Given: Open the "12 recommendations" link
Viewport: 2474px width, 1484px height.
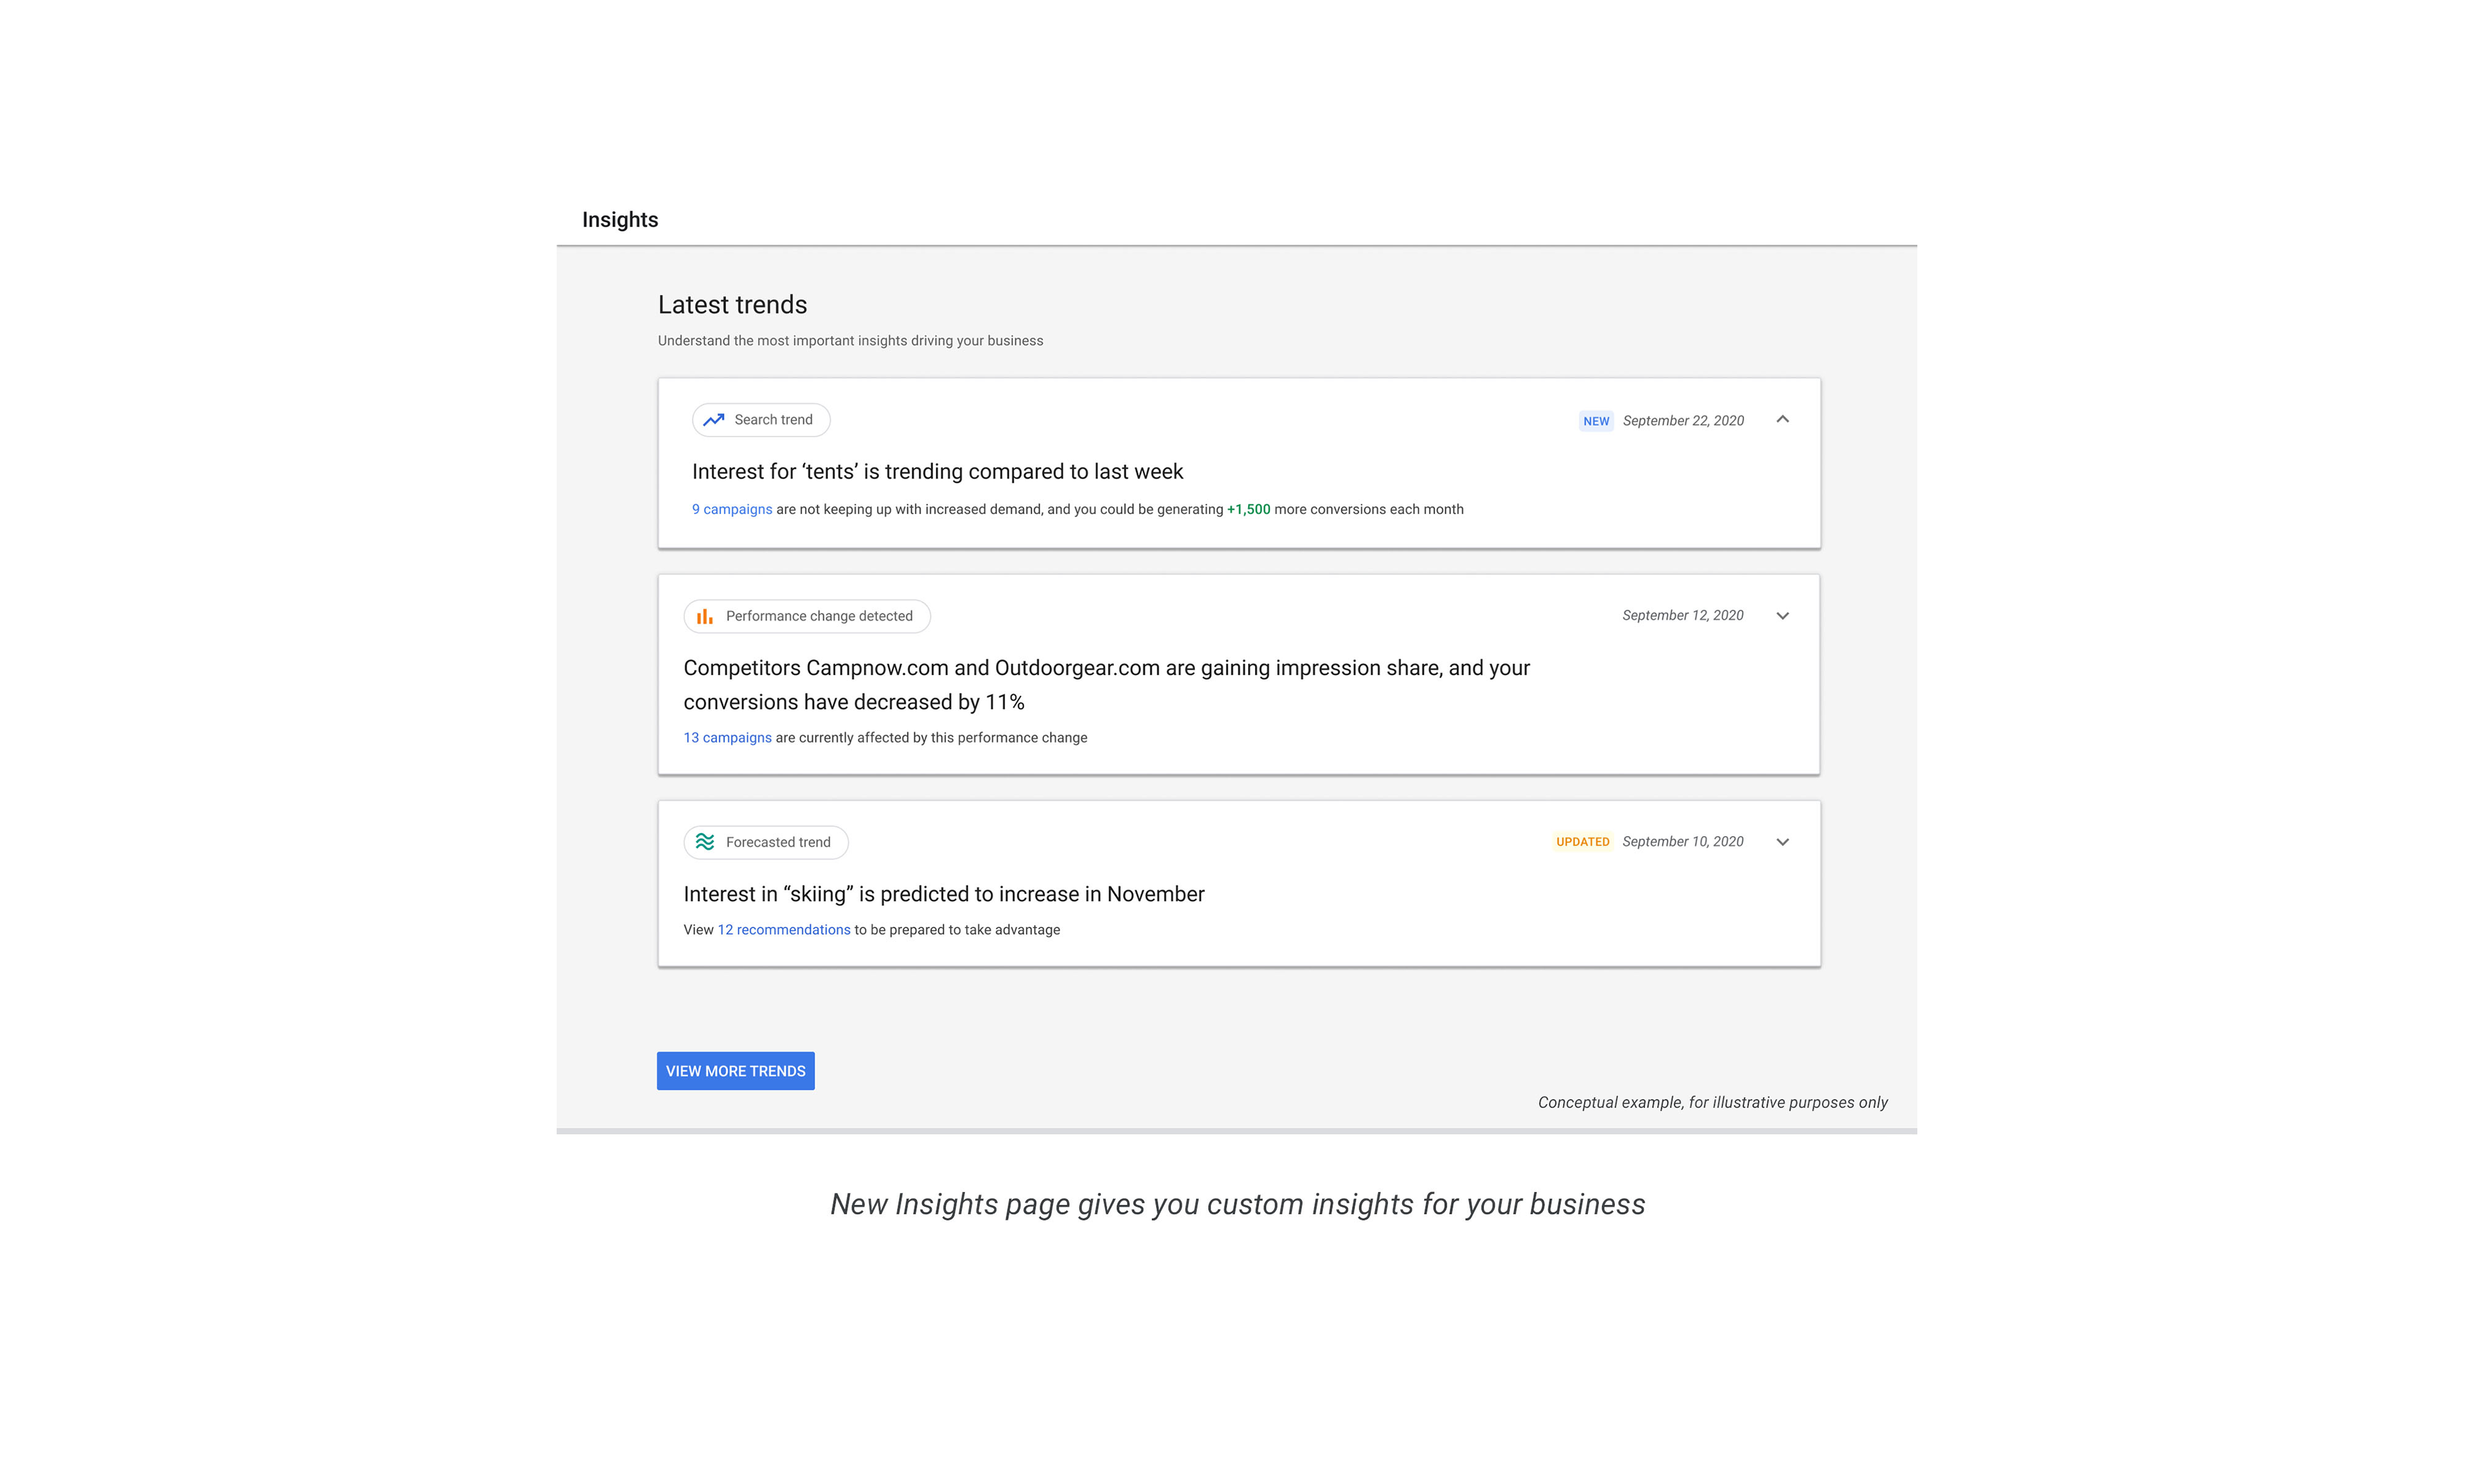Looking at the screenshot, I should 784,929.
